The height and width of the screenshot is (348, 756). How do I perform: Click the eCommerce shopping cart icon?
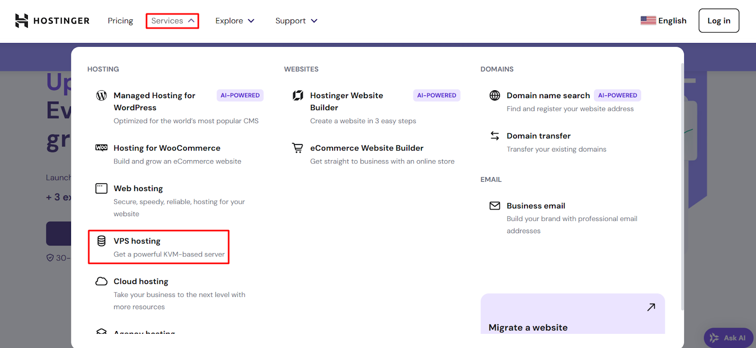(x=298, y=148)
